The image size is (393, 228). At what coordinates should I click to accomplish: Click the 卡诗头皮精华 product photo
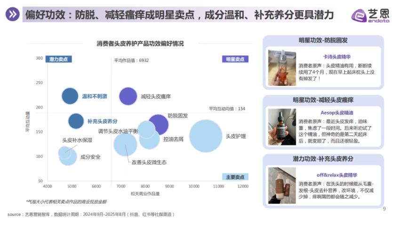coord(282,68)
